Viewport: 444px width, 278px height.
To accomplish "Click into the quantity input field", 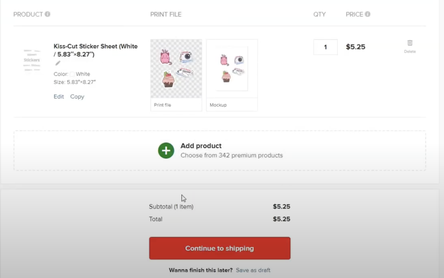I will click(x=325, y=47).
